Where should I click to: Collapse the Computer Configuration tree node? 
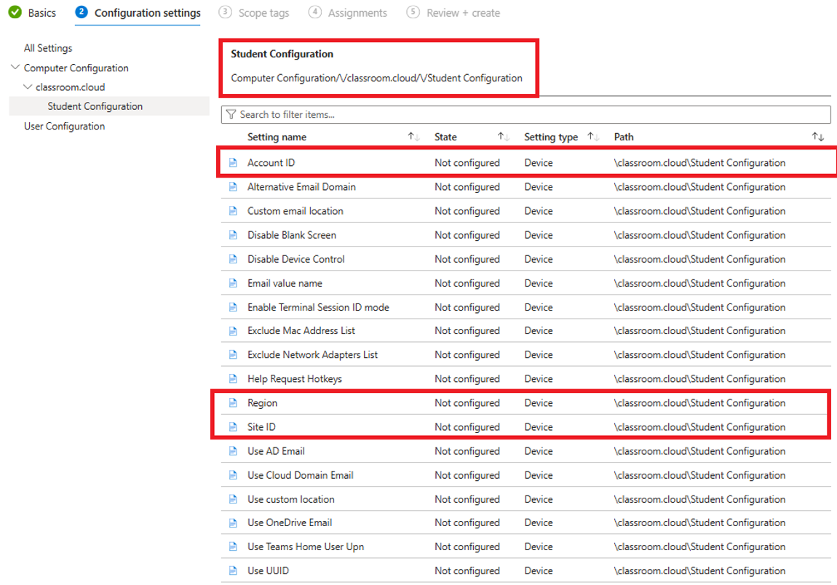15,67
